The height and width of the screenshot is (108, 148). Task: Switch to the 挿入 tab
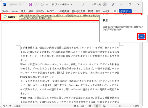click(x=23, y=11)
